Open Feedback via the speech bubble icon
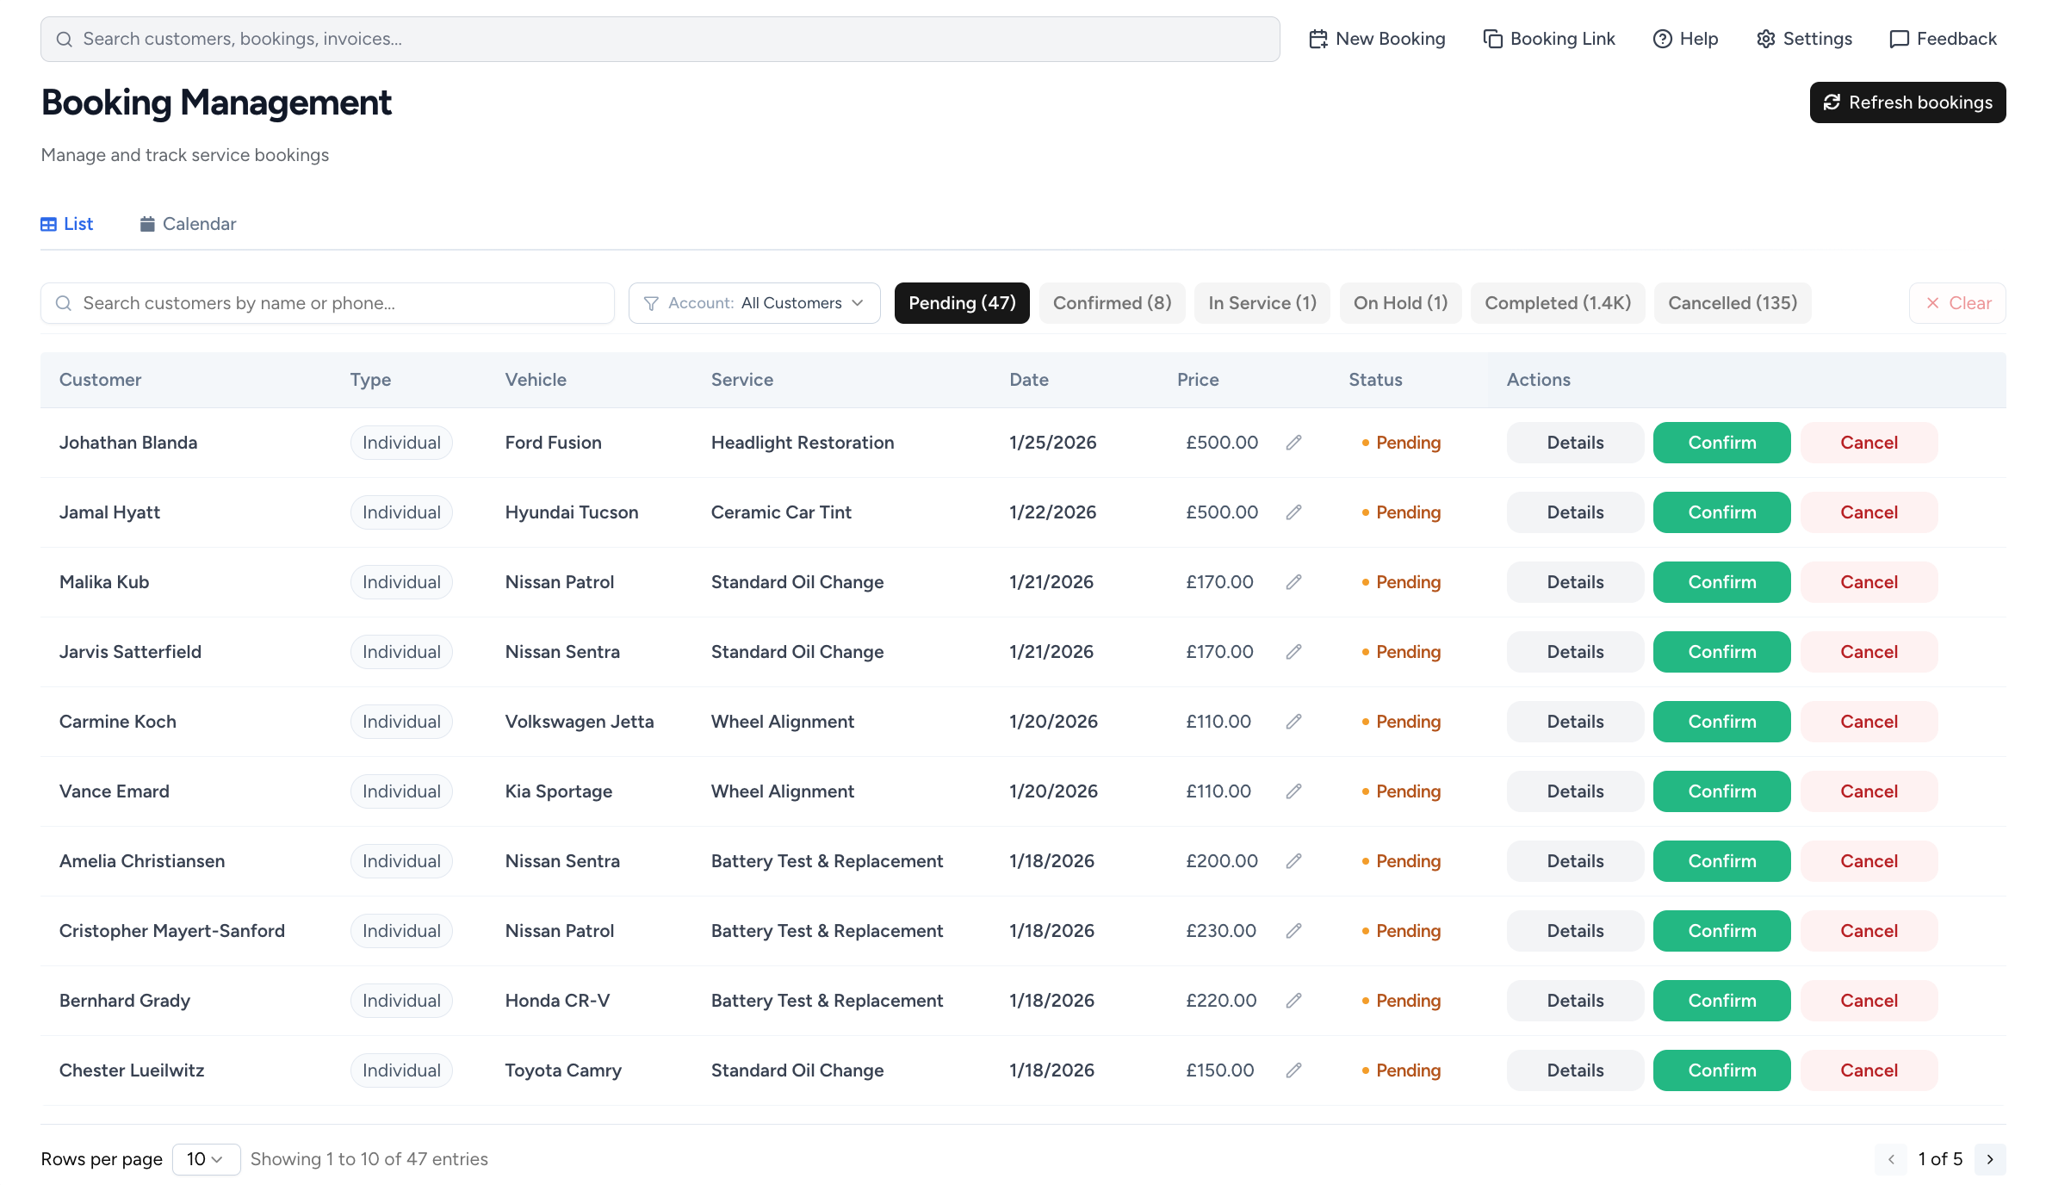 pyautogui.click(x=1899, y=39)
